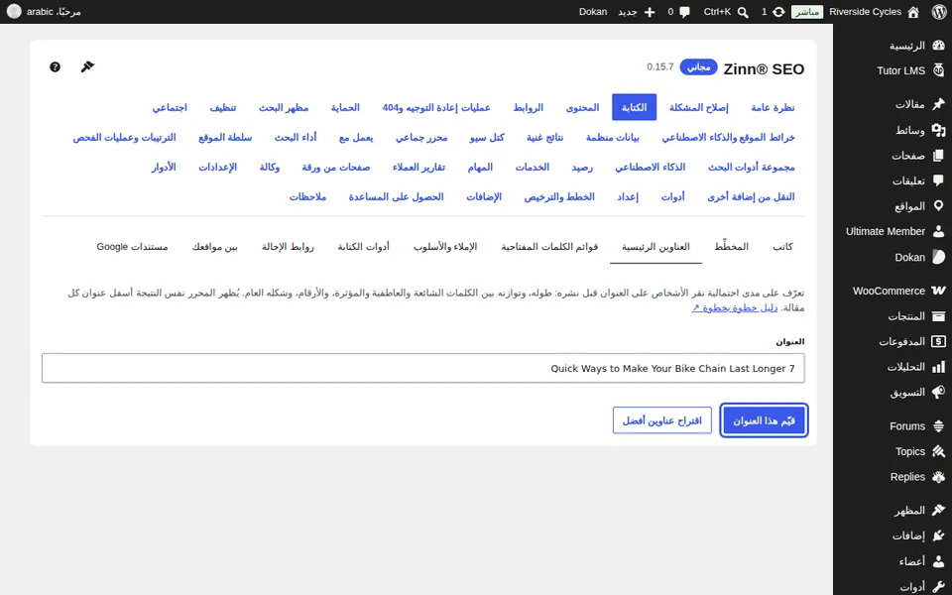Open عمليات إعادة التوجيه و404 tab
The image size is (952, 595).
click(436, 107)
